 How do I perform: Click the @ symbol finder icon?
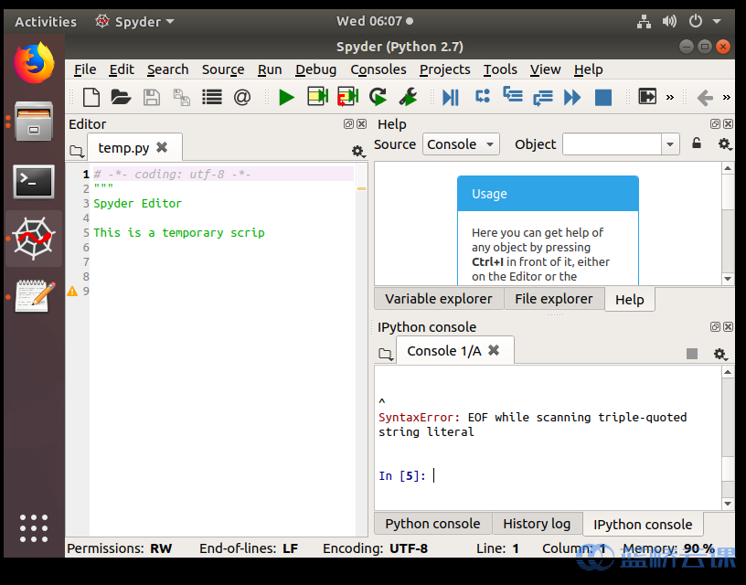coord(241,98)
